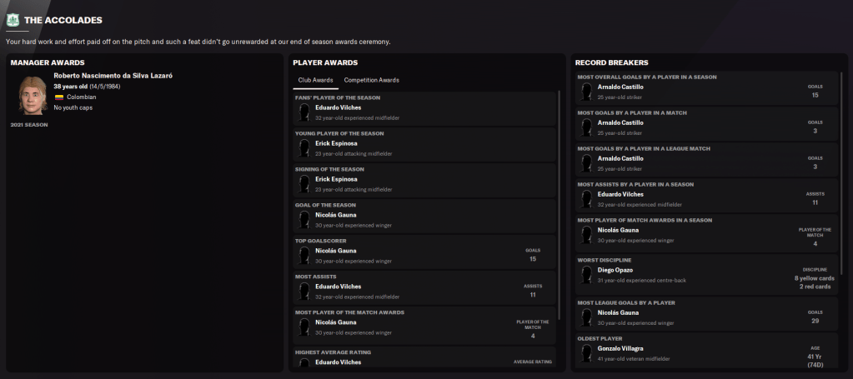Switch to the Competition Awards tab
Image resolution: width=853 pixels, height=379 pixels.
pos(371,80)
